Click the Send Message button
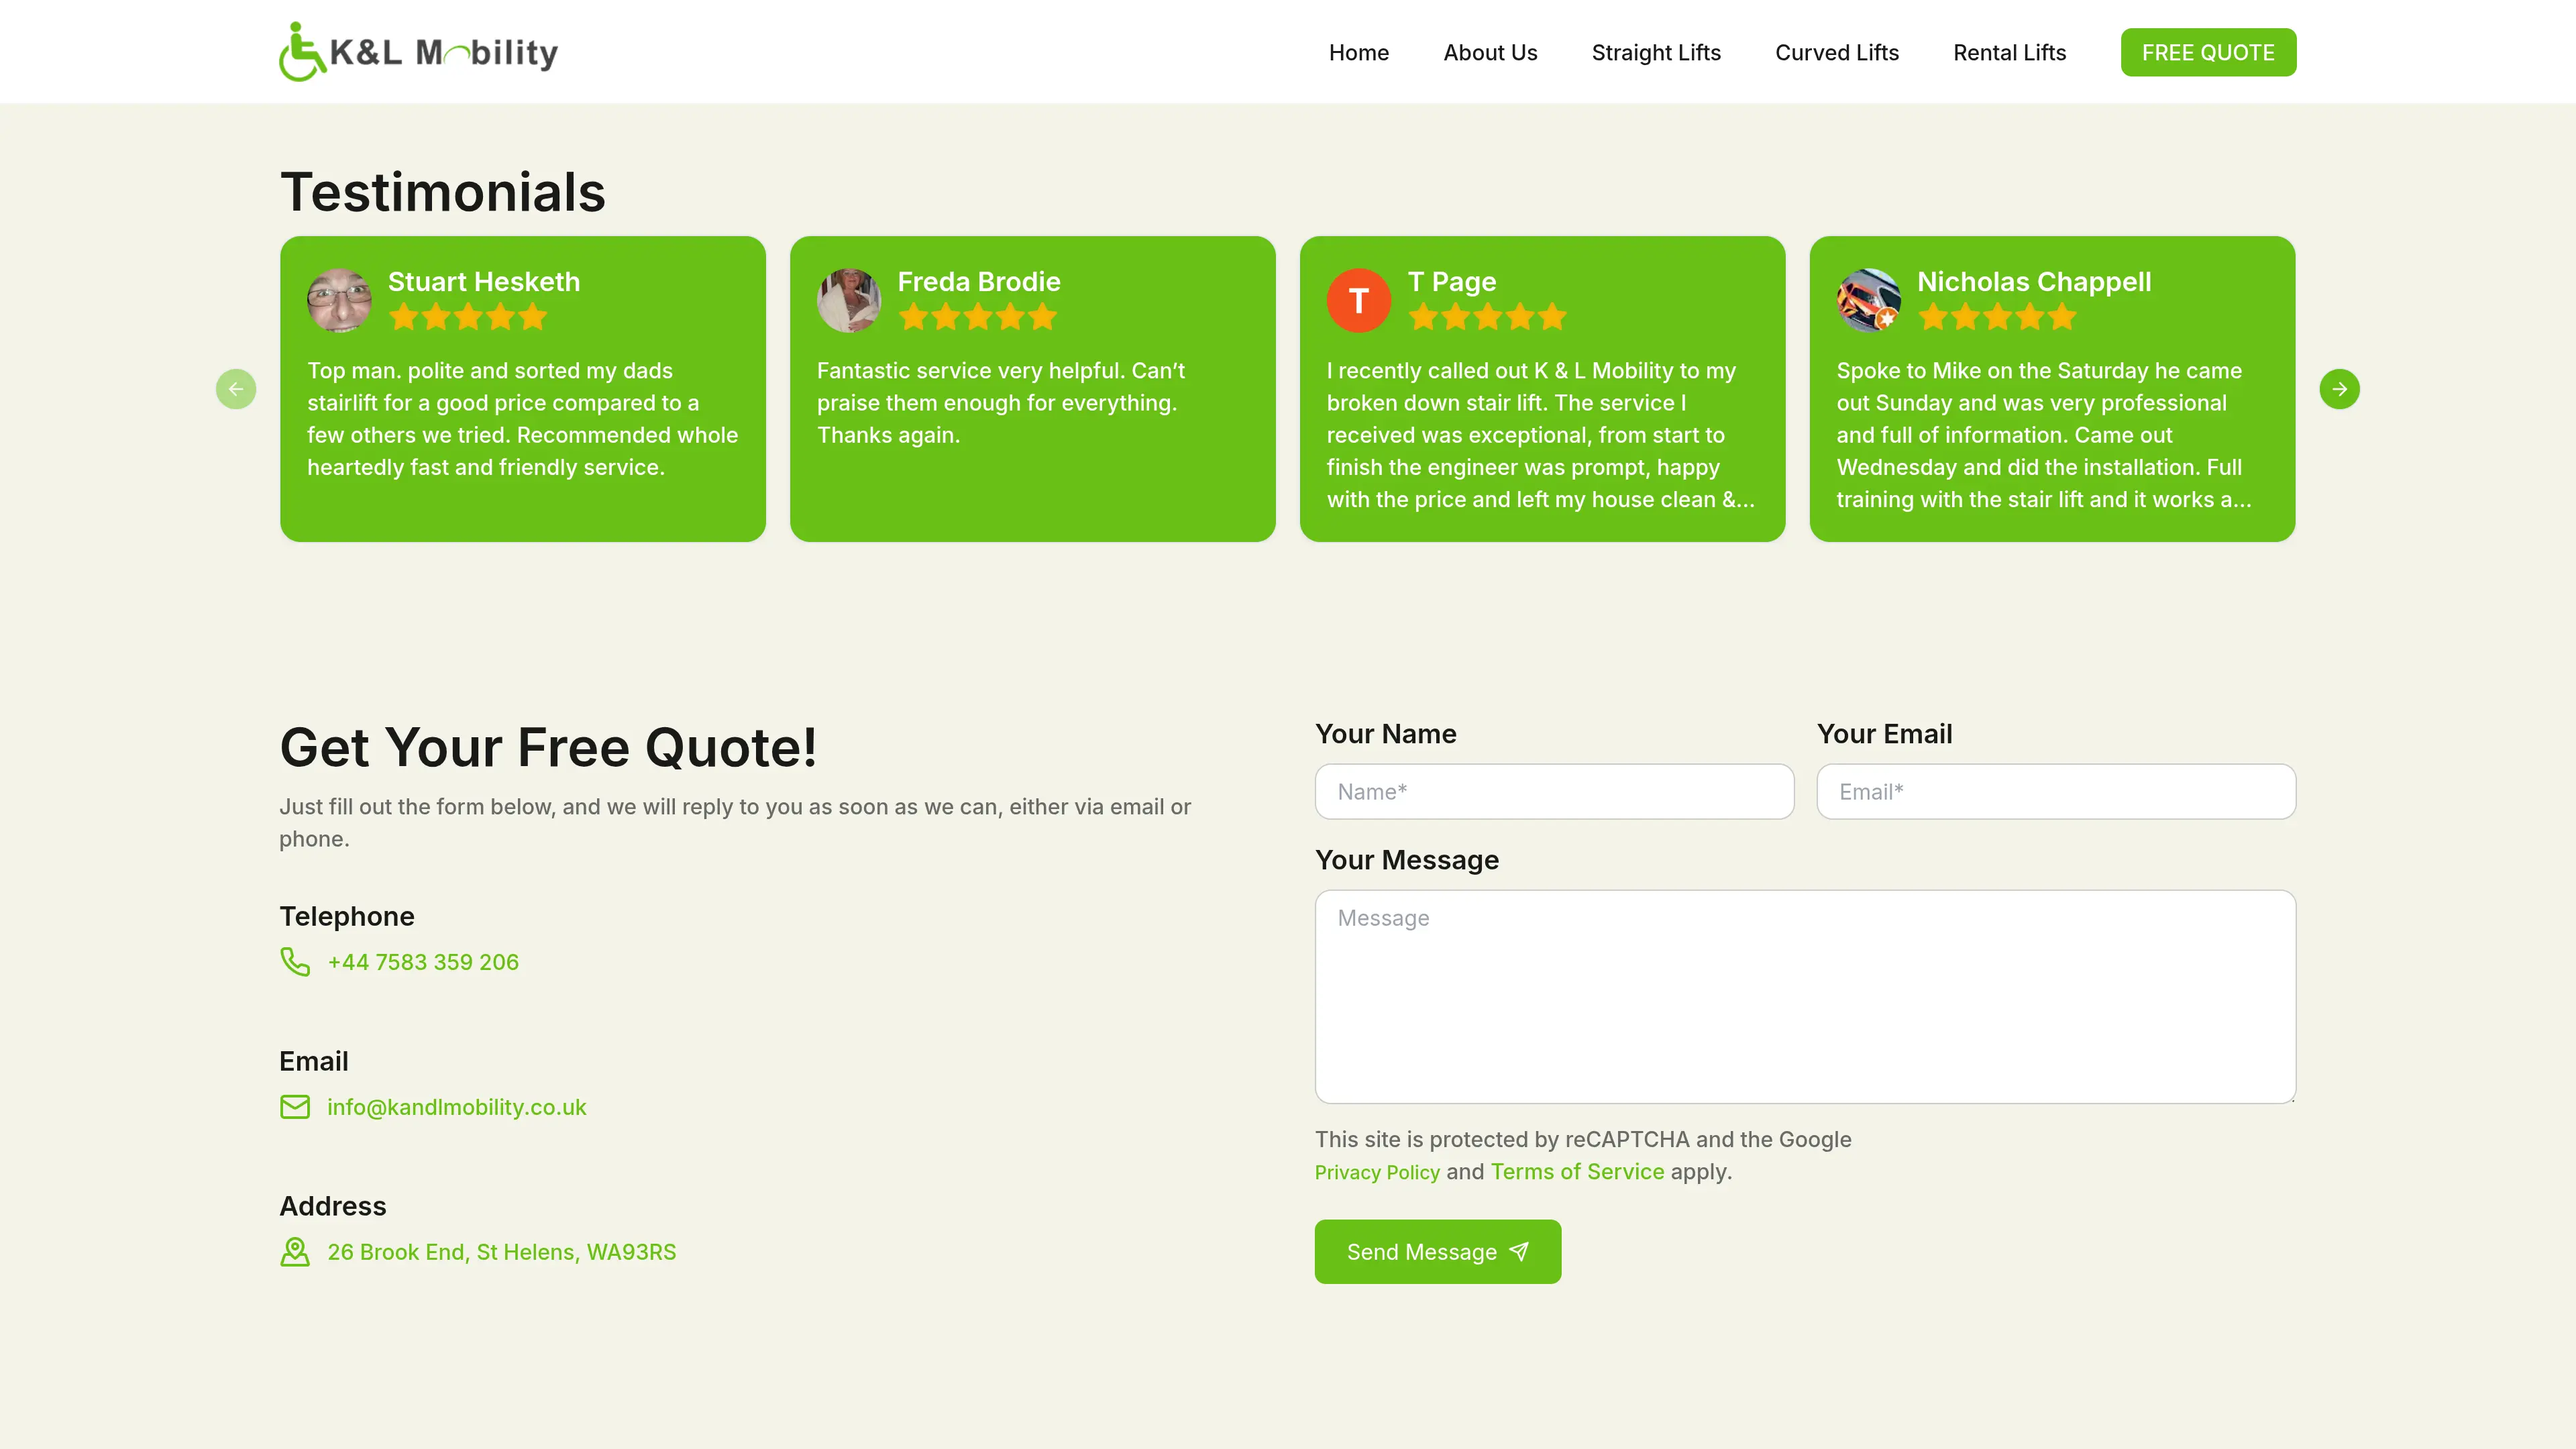Viewport: 2576px width, 1449px height. tap(1437, 1252)
